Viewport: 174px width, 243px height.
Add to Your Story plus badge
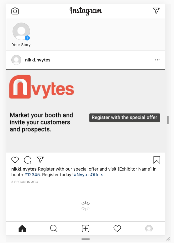click(x=27, y=38)
